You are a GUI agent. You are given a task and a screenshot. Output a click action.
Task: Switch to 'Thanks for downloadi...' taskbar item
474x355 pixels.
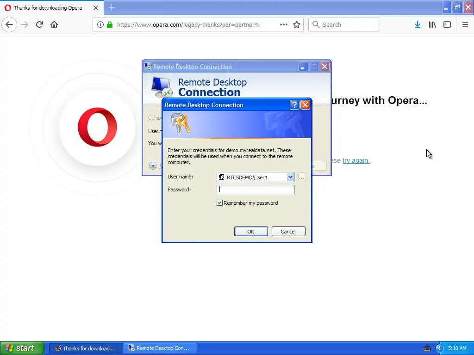pos(86,349)
